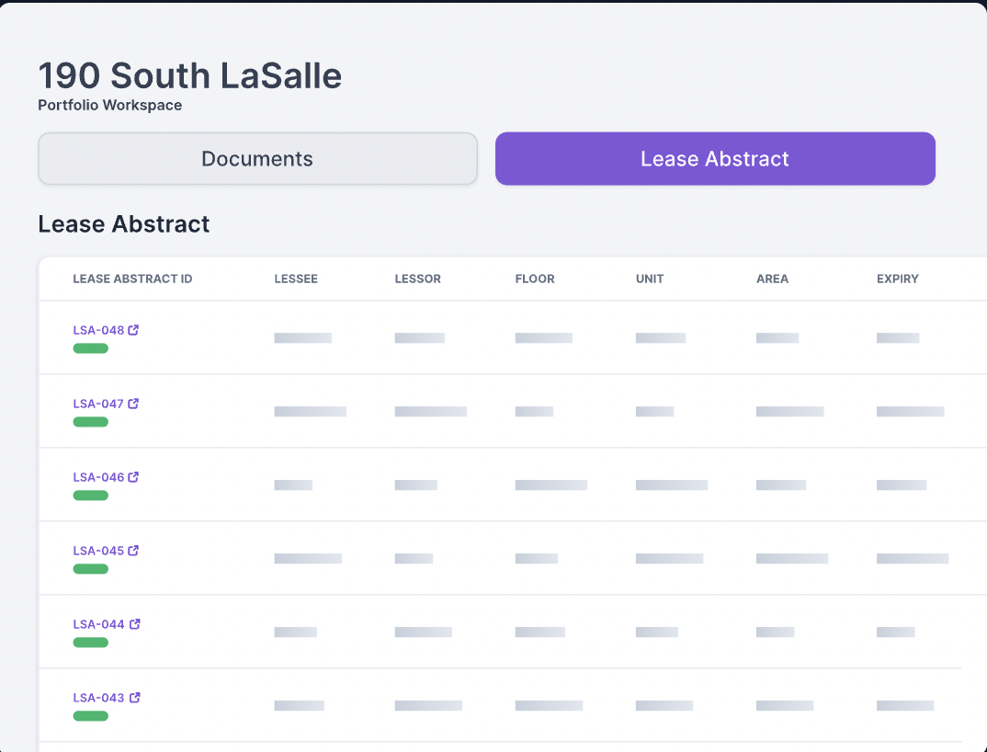Switch to the Documents tab
Viewport: 987px width, 752px height.
pyautogui.click(x=257, y=159)
